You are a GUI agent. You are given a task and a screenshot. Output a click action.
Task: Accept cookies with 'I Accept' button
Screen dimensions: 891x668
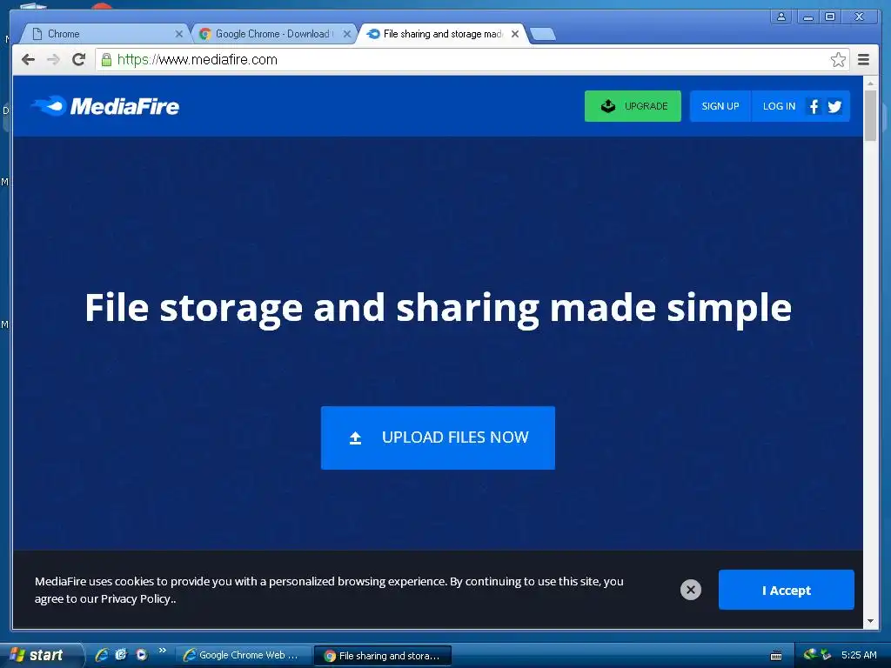click(786, 590)
